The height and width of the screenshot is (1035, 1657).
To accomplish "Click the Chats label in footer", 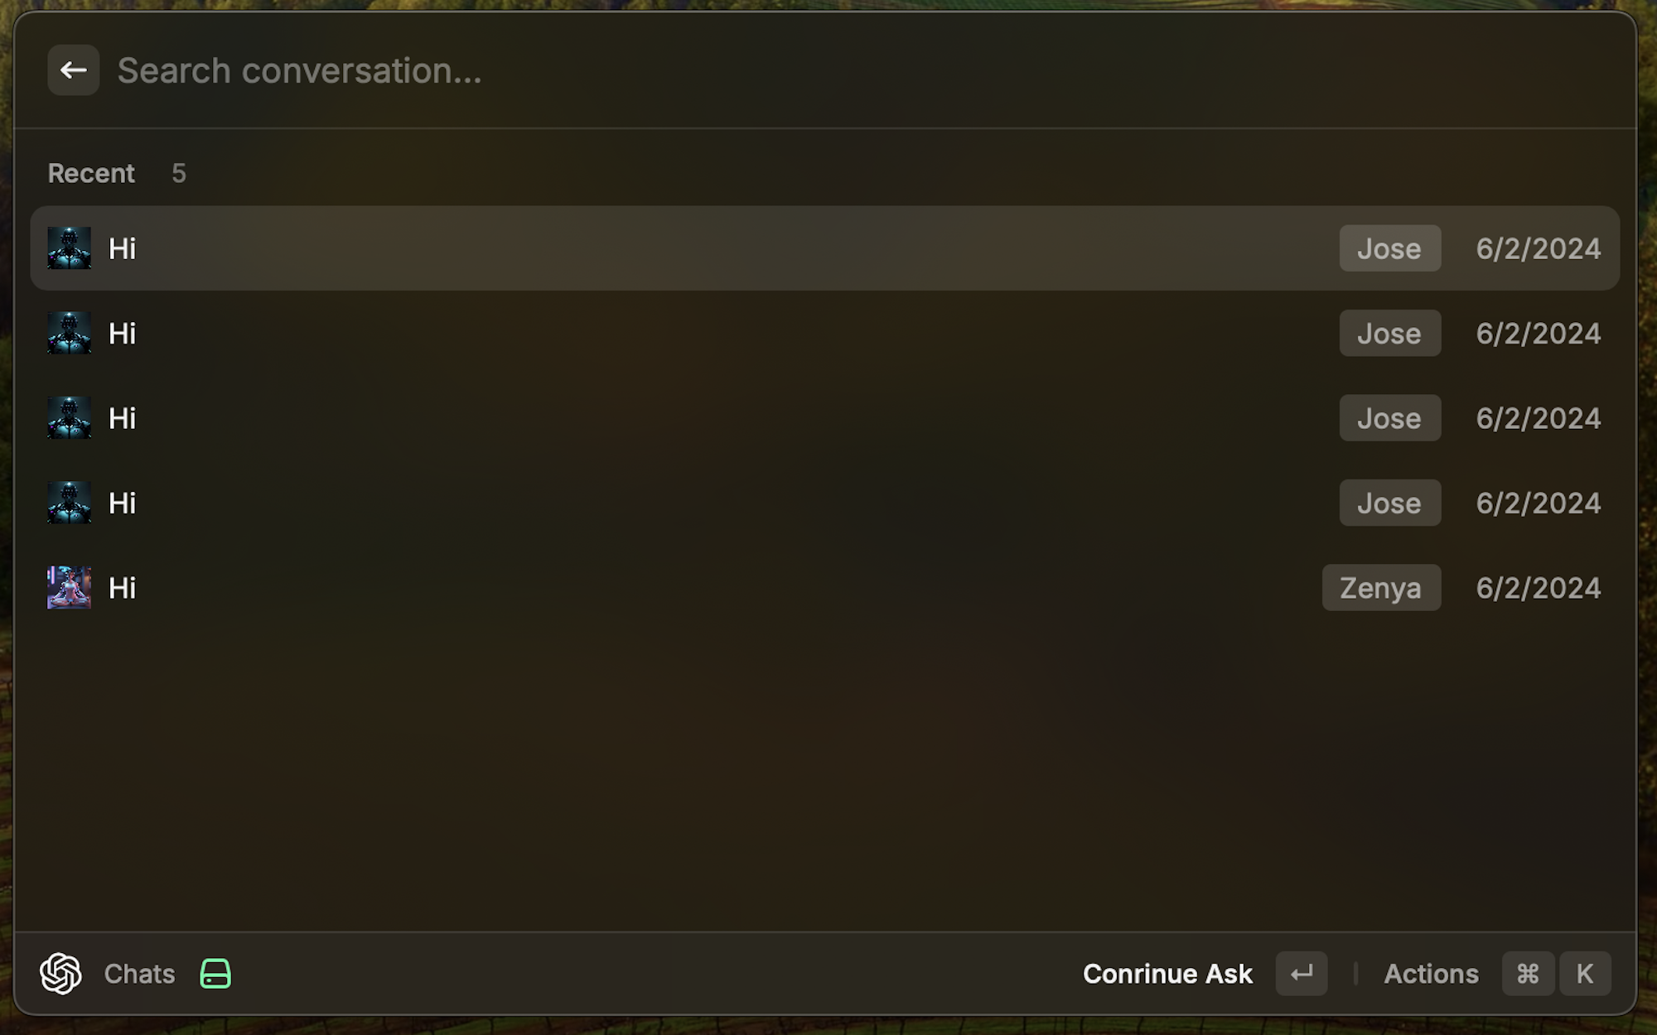I will [139, 974].
